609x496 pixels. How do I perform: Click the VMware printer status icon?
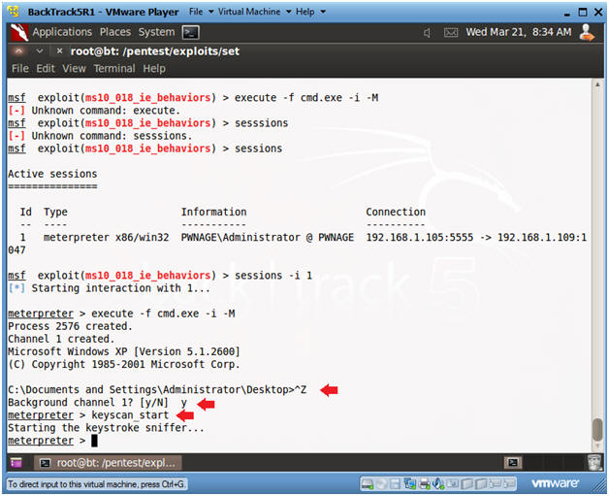point(424,484)
